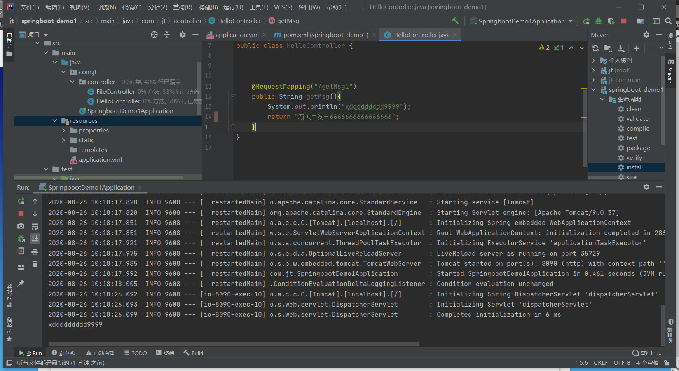Expand jt-common Maven module

[593, 80]
